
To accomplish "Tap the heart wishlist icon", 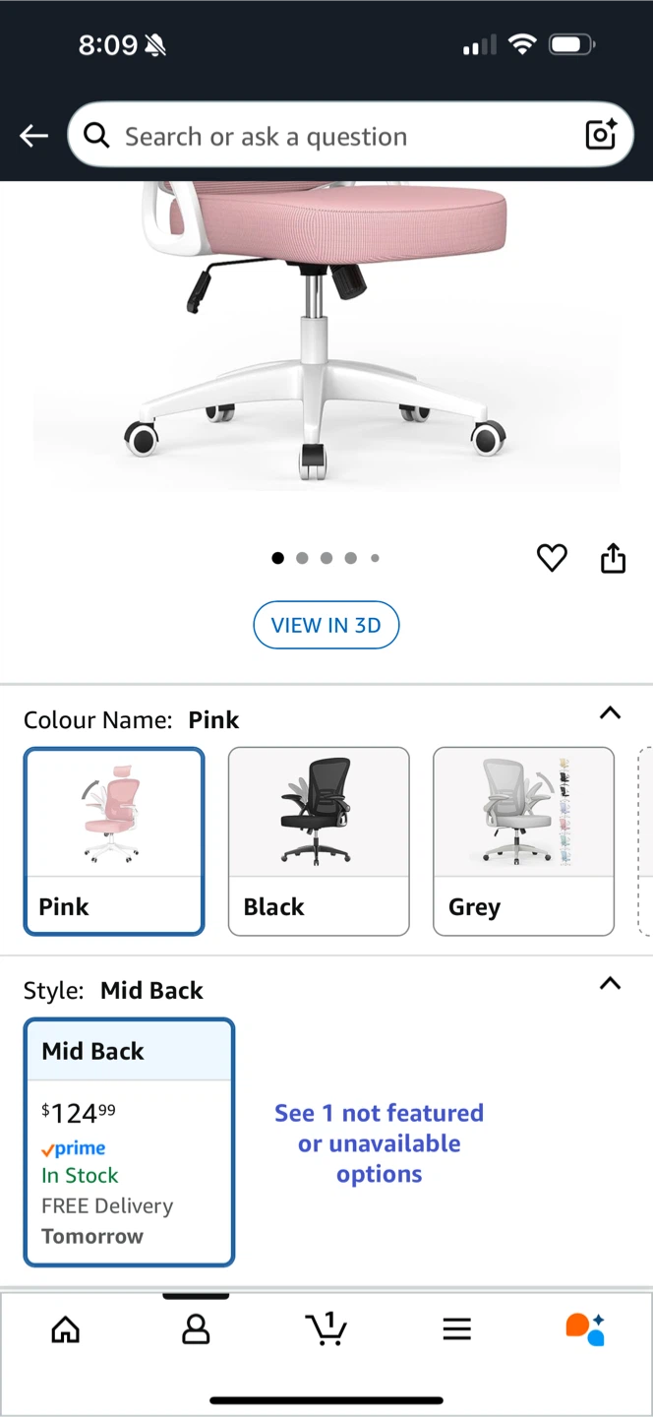I will (x=552, y=558).
